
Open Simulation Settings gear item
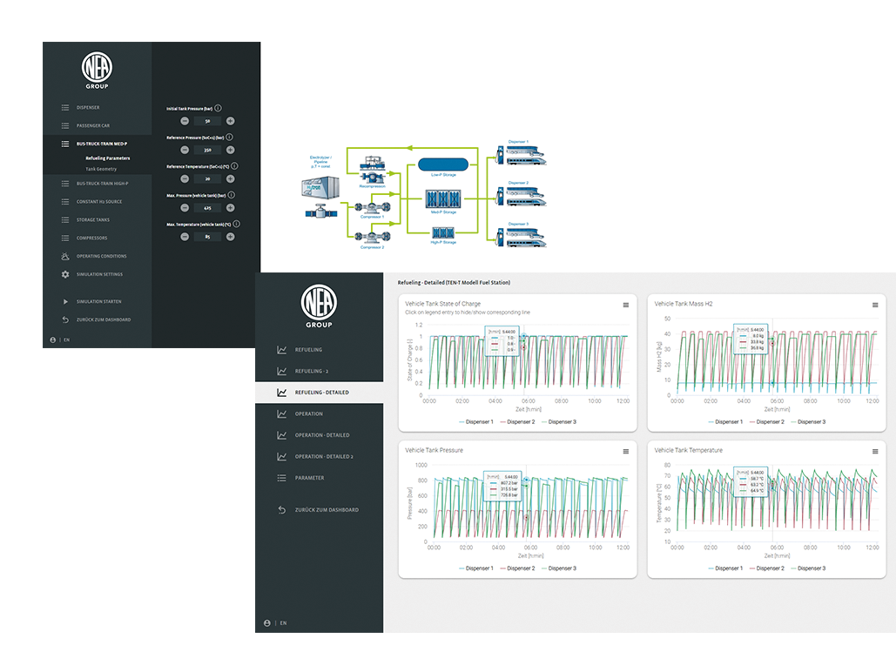point(65,274)
